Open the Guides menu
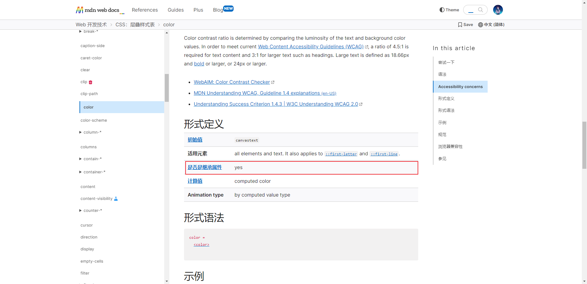Screen dimensions: 587x284 click(x=175, y=10)
